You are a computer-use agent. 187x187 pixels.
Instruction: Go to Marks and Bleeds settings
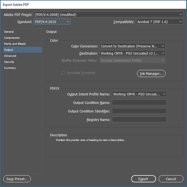click(15, 44)
